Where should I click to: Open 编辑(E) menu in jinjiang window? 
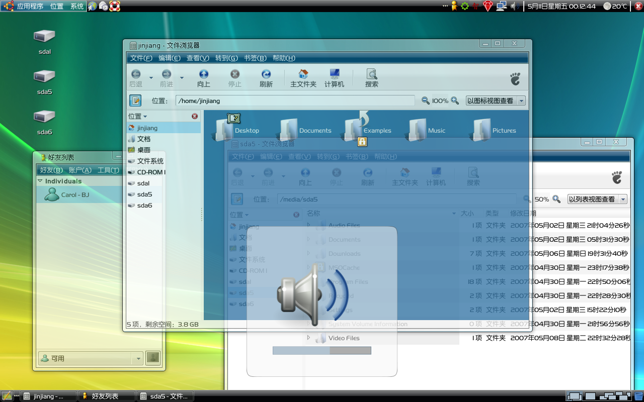[x=170, y=58]
